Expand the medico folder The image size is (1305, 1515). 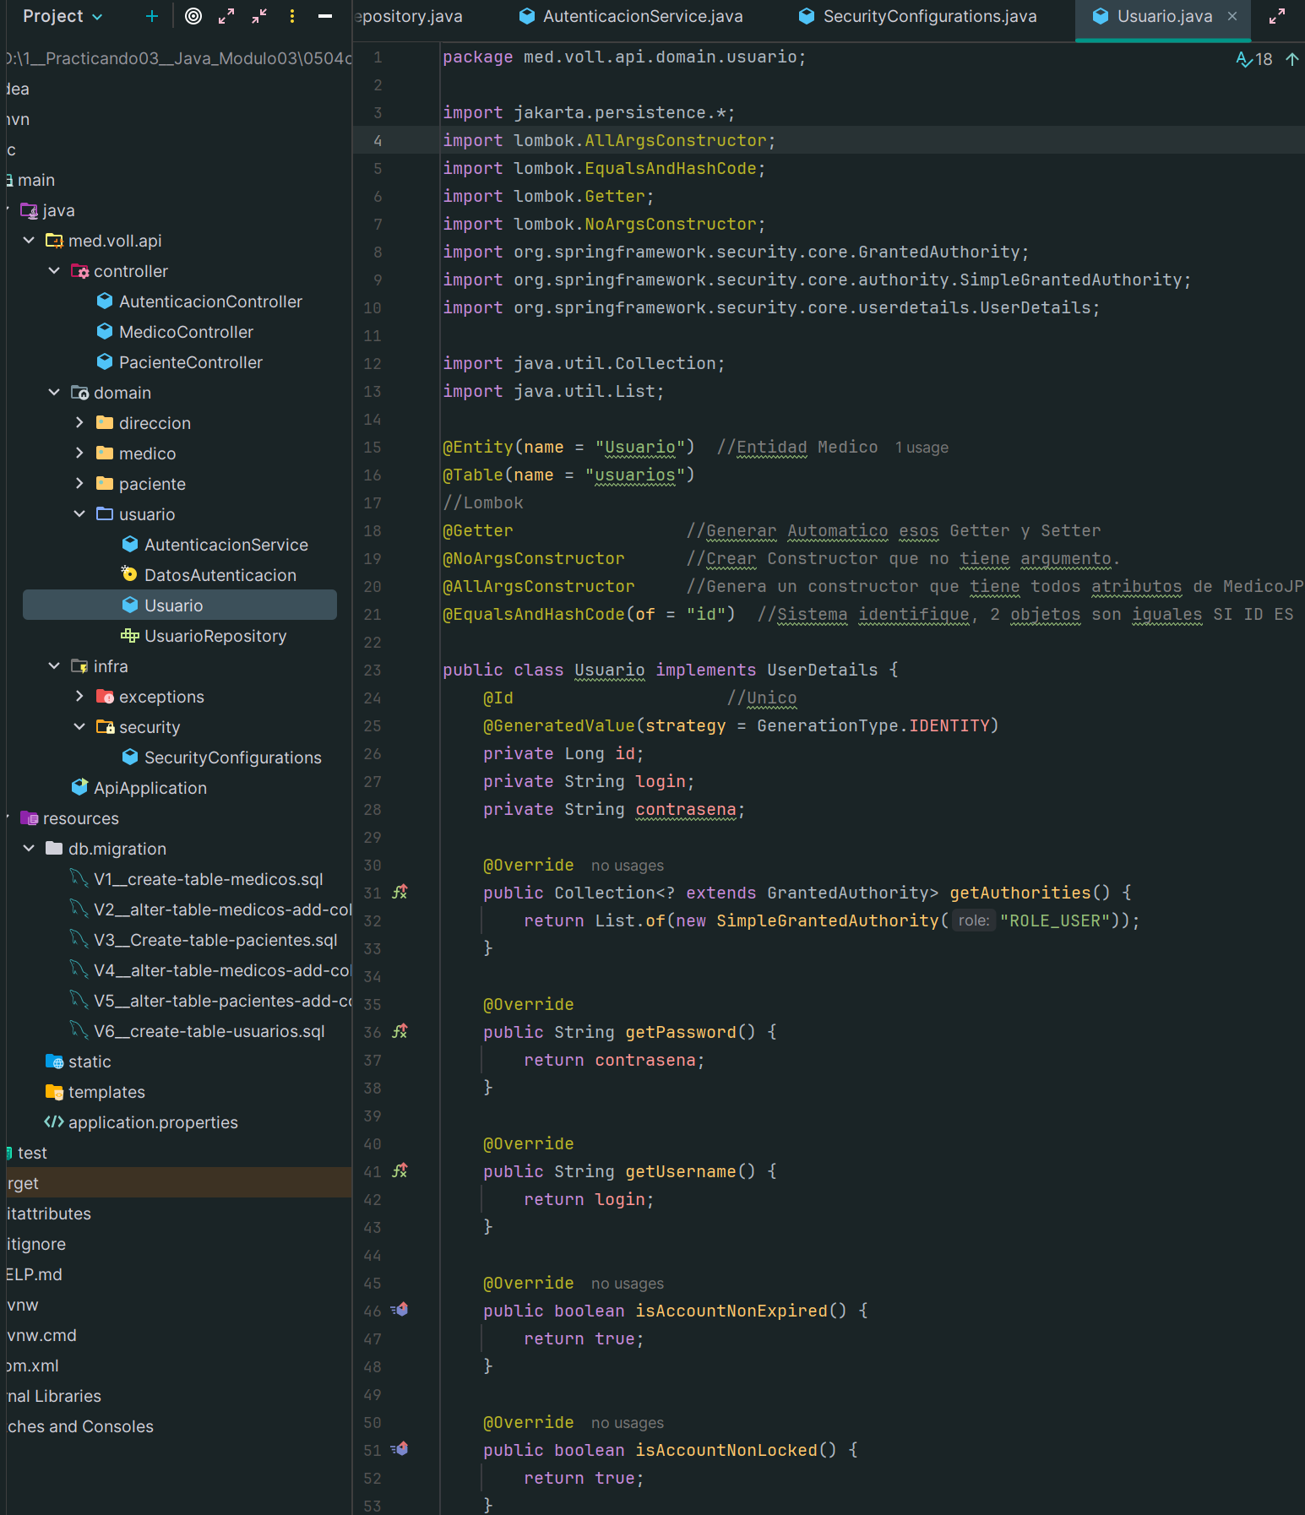click(x=79, y=453)
